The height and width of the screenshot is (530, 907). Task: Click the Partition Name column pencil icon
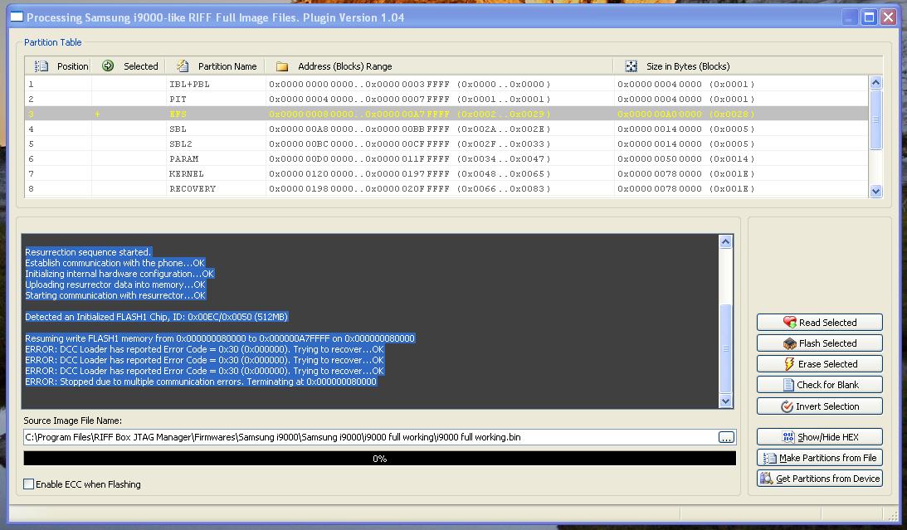(183, 66)
